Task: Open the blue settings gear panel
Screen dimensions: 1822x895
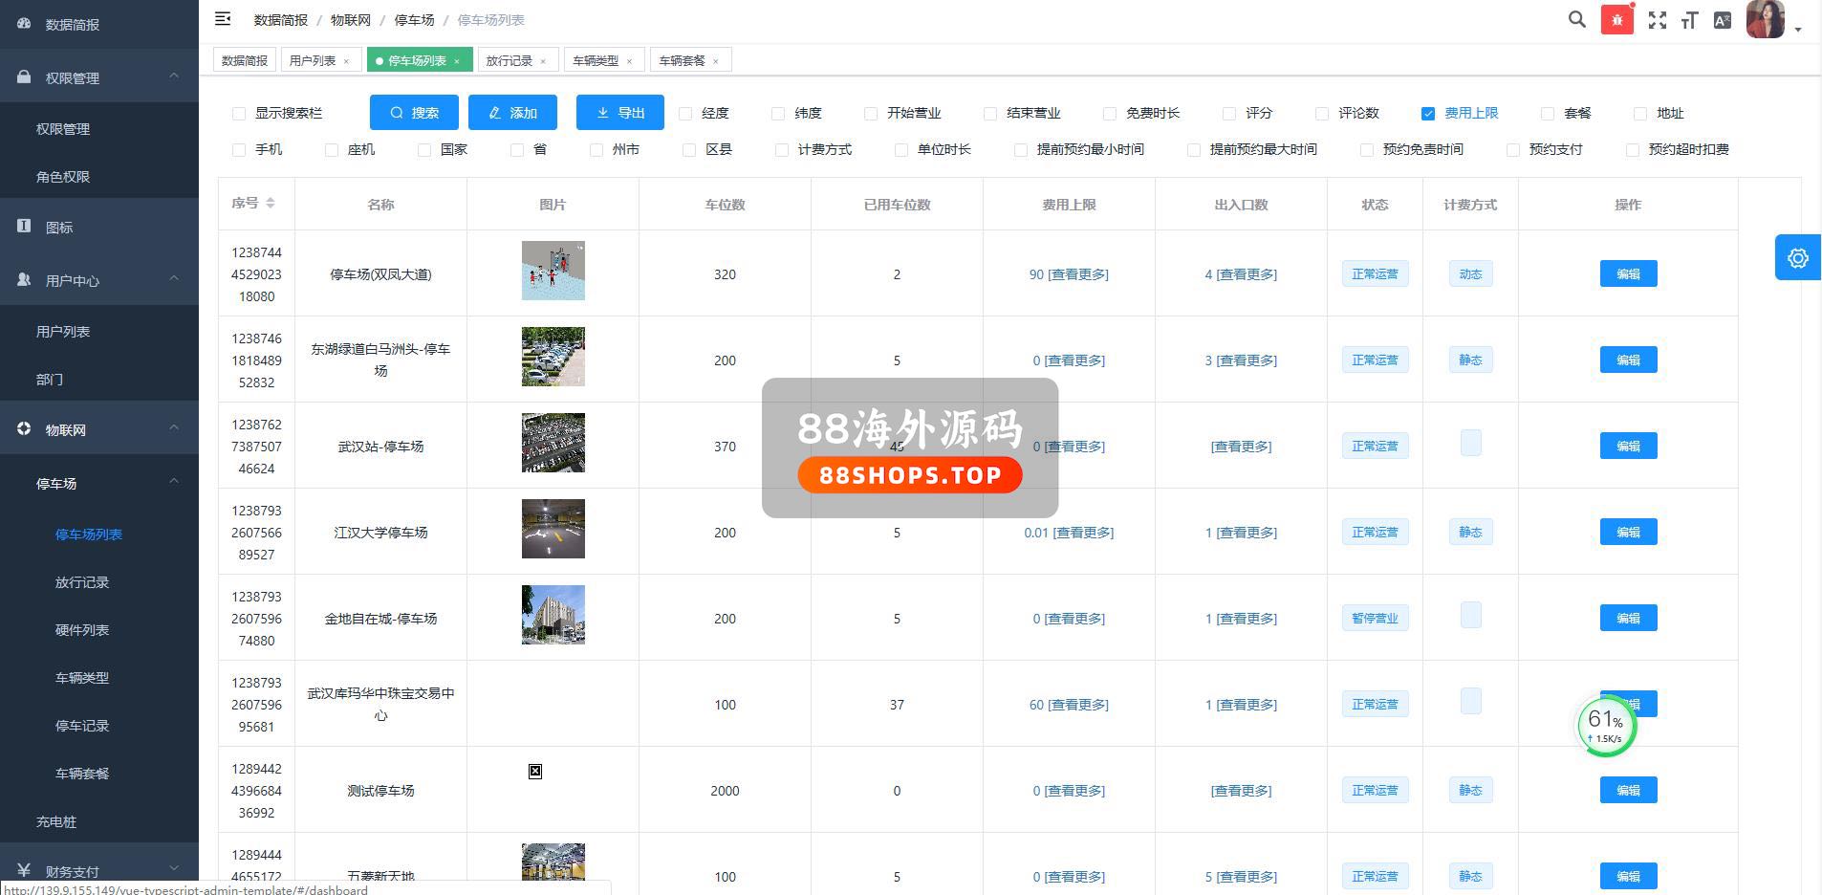Action: [1797, 257]
